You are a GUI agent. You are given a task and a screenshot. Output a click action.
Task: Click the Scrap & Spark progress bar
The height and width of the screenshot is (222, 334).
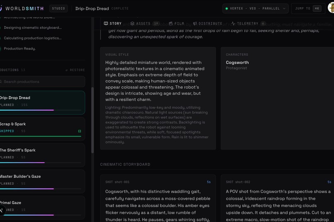pyautogui.click(x=41, y=136)
